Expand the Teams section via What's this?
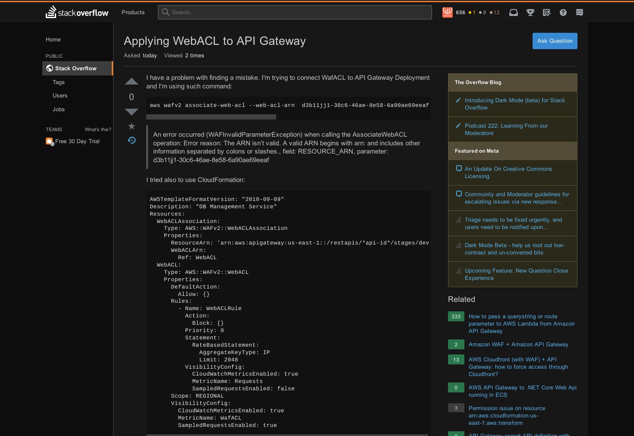Viewport: 634px width, 436px height. (x=98, y=129)
